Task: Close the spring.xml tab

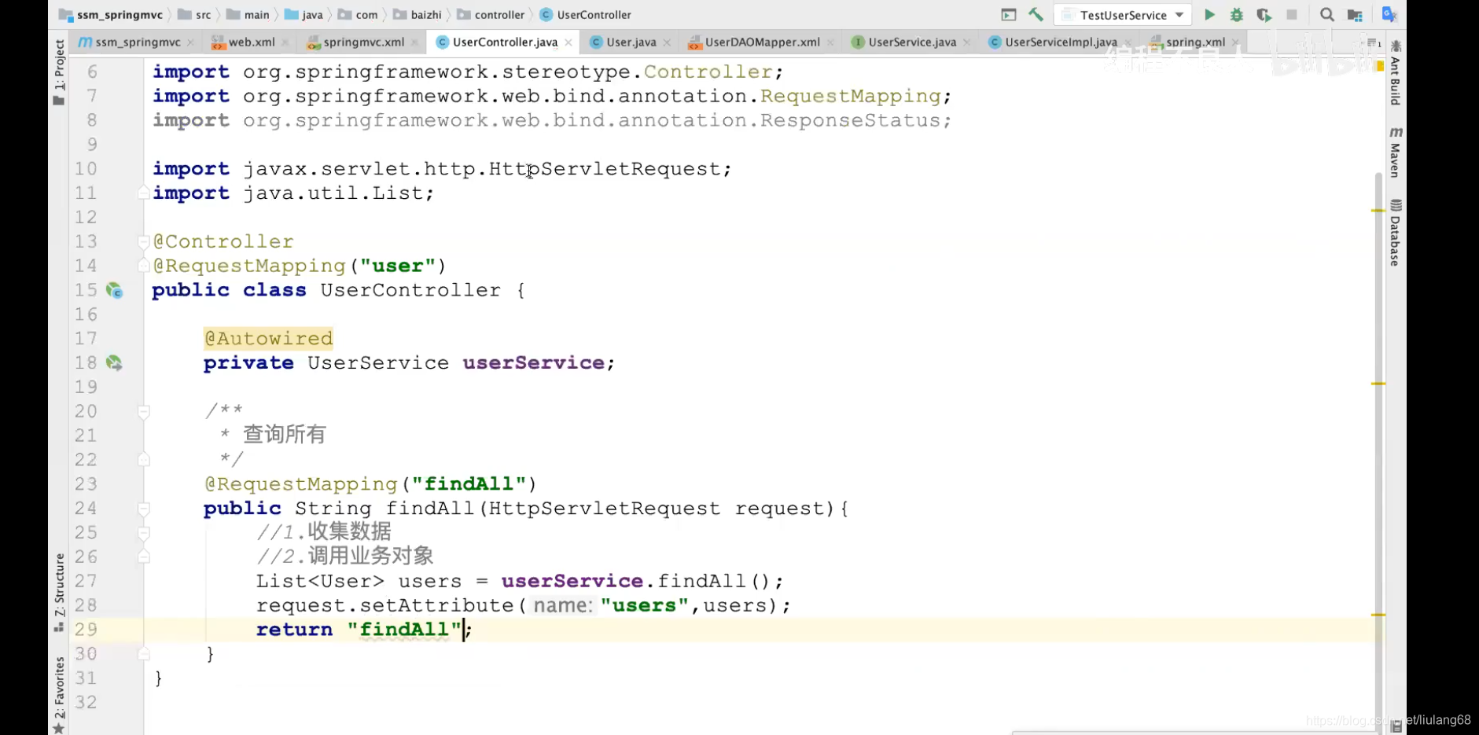Action: [x=1235, y=42]
